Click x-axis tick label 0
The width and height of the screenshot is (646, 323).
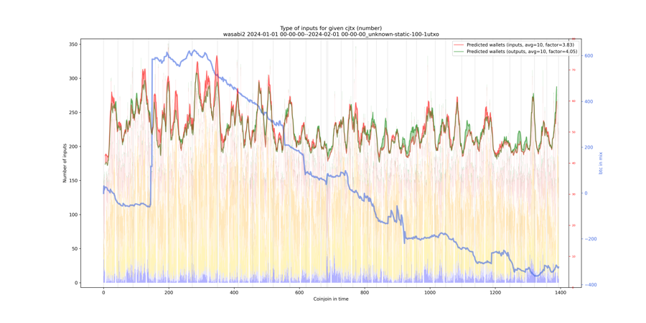(x=103, y=292)
